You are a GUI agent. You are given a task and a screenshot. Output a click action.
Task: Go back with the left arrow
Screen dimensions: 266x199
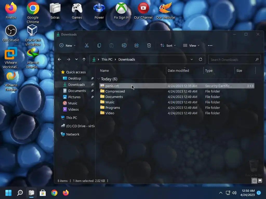(x=59, y=59)
